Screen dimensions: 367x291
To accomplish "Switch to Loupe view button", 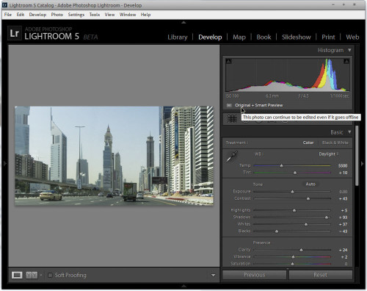I will (x=17, y=275).
